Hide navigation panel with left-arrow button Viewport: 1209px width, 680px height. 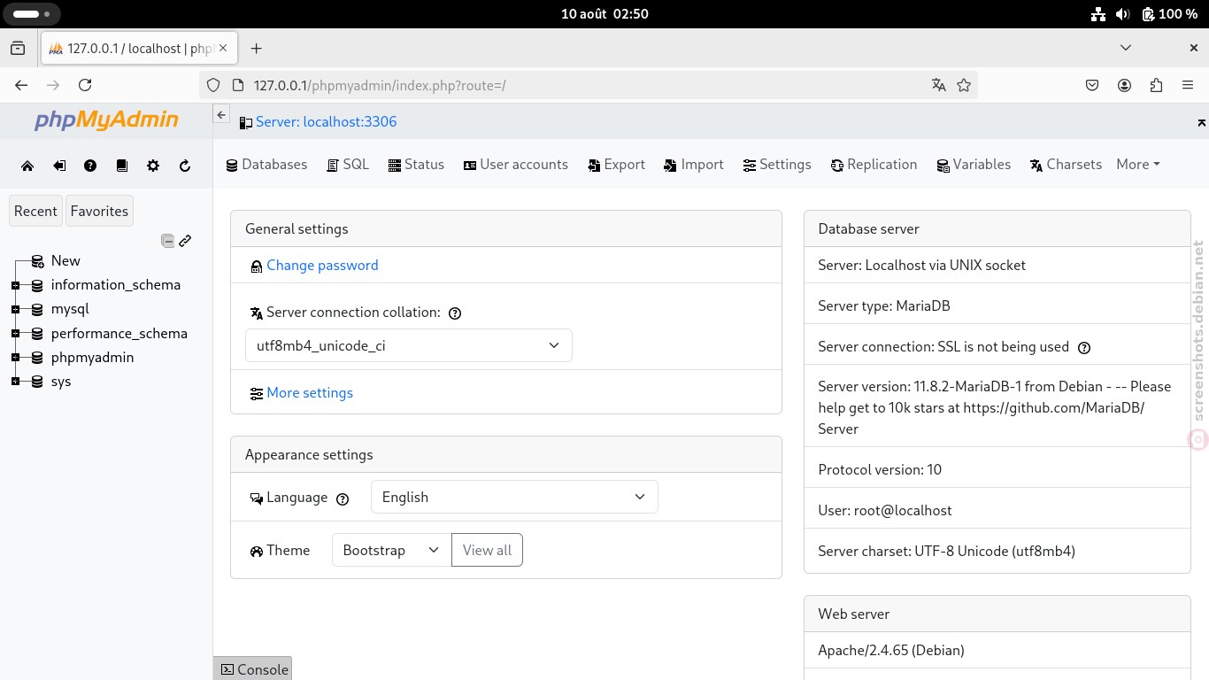coord(221,114)
